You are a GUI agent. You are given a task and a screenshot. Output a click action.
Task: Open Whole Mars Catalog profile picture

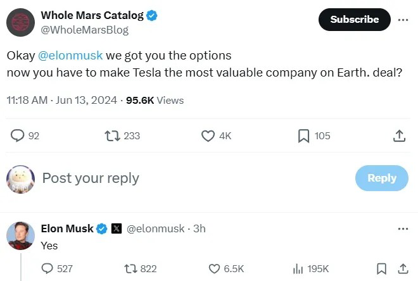click(20, 22)
